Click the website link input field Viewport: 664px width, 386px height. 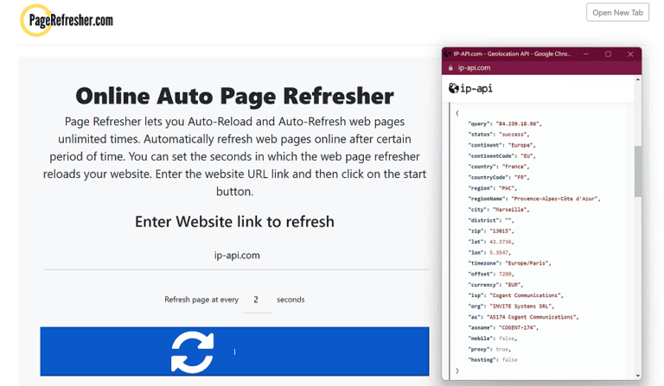pyautogui.click(x=236, y=256)
